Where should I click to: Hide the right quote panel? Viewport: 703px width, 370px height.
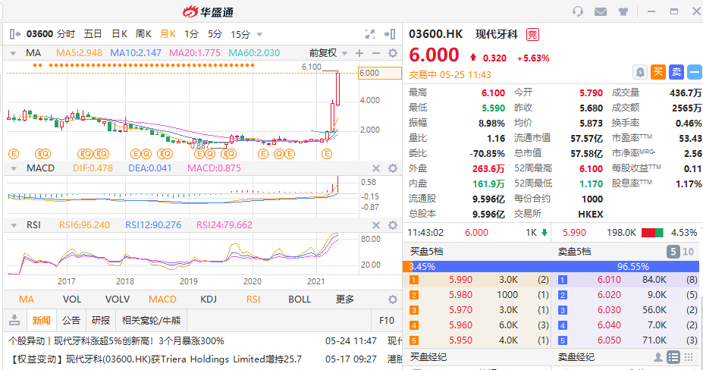390,34
